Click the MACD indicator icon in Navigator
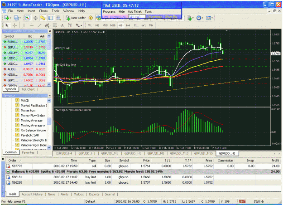The height and width of the screenshot is (205, 283). pyautogui.click(x=17, y=100)
